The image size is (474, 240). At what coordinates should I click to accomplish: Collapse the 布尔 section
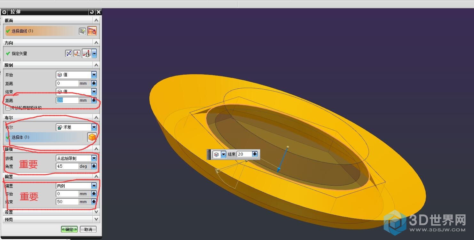[96, 117]
